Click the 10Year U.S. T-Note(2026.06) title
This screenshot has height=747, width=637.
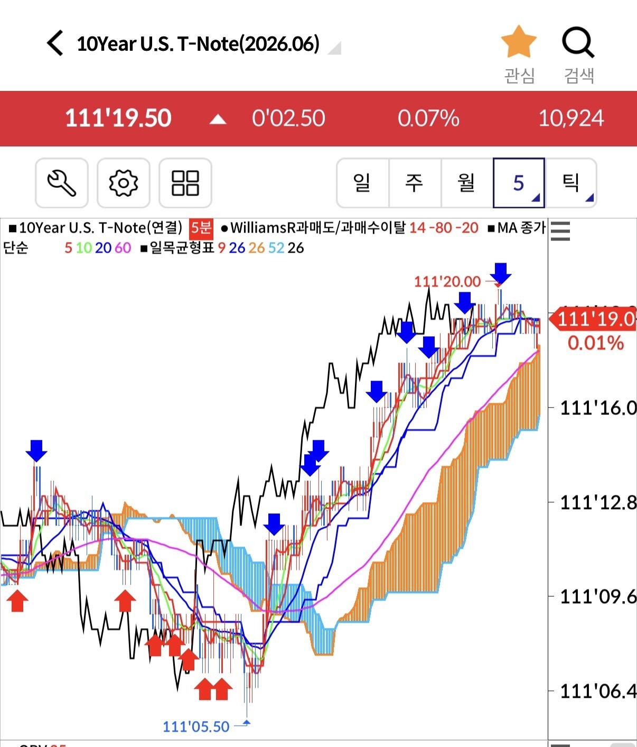[x=198, y=43]
